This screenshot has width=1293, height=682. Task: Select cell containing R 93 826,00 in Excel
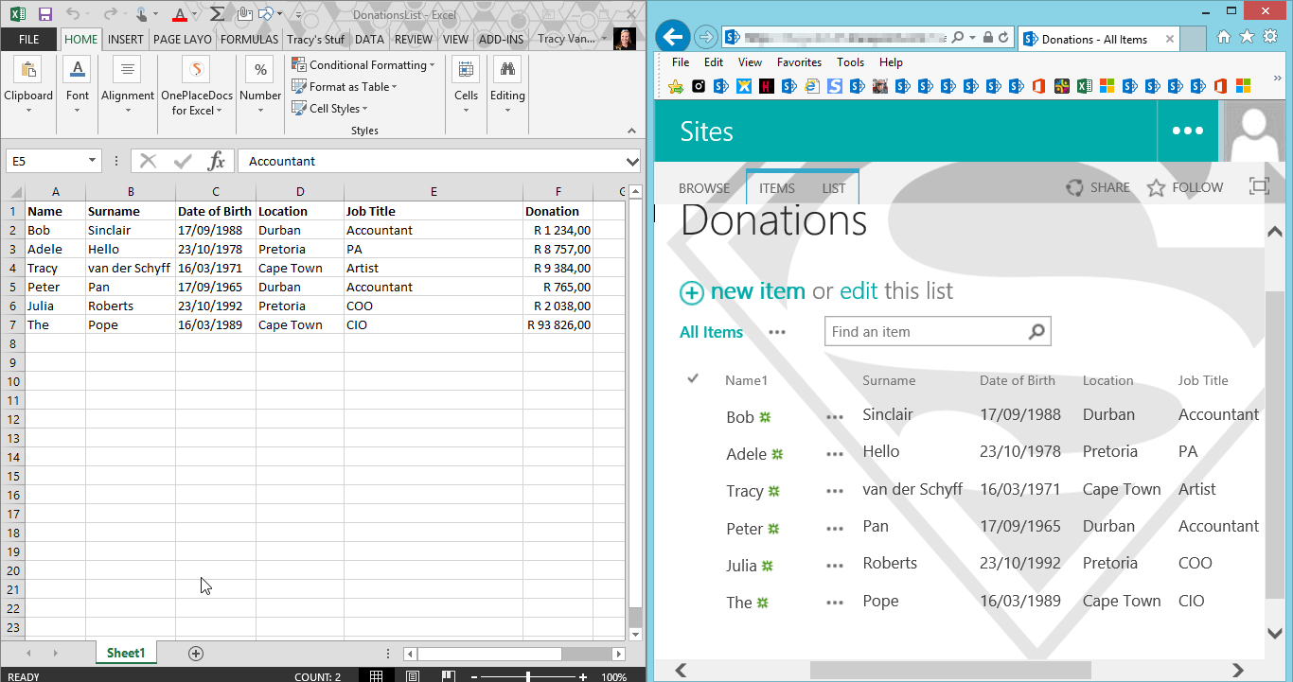558,324
